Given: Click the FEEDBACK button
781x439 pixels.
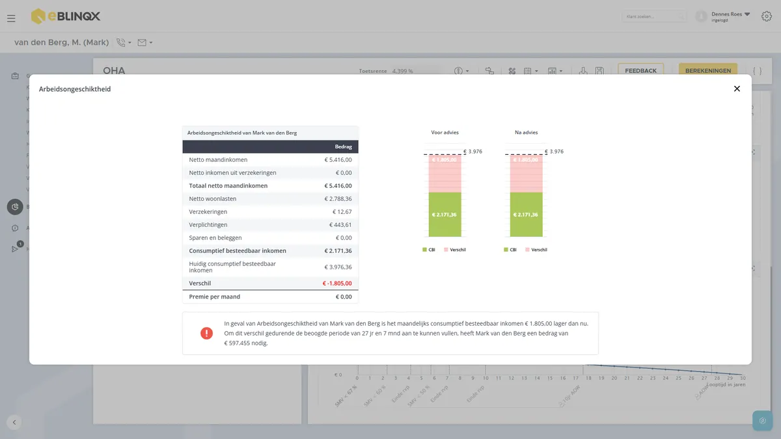Looking at the screenshot, I should tap(641, 70).
